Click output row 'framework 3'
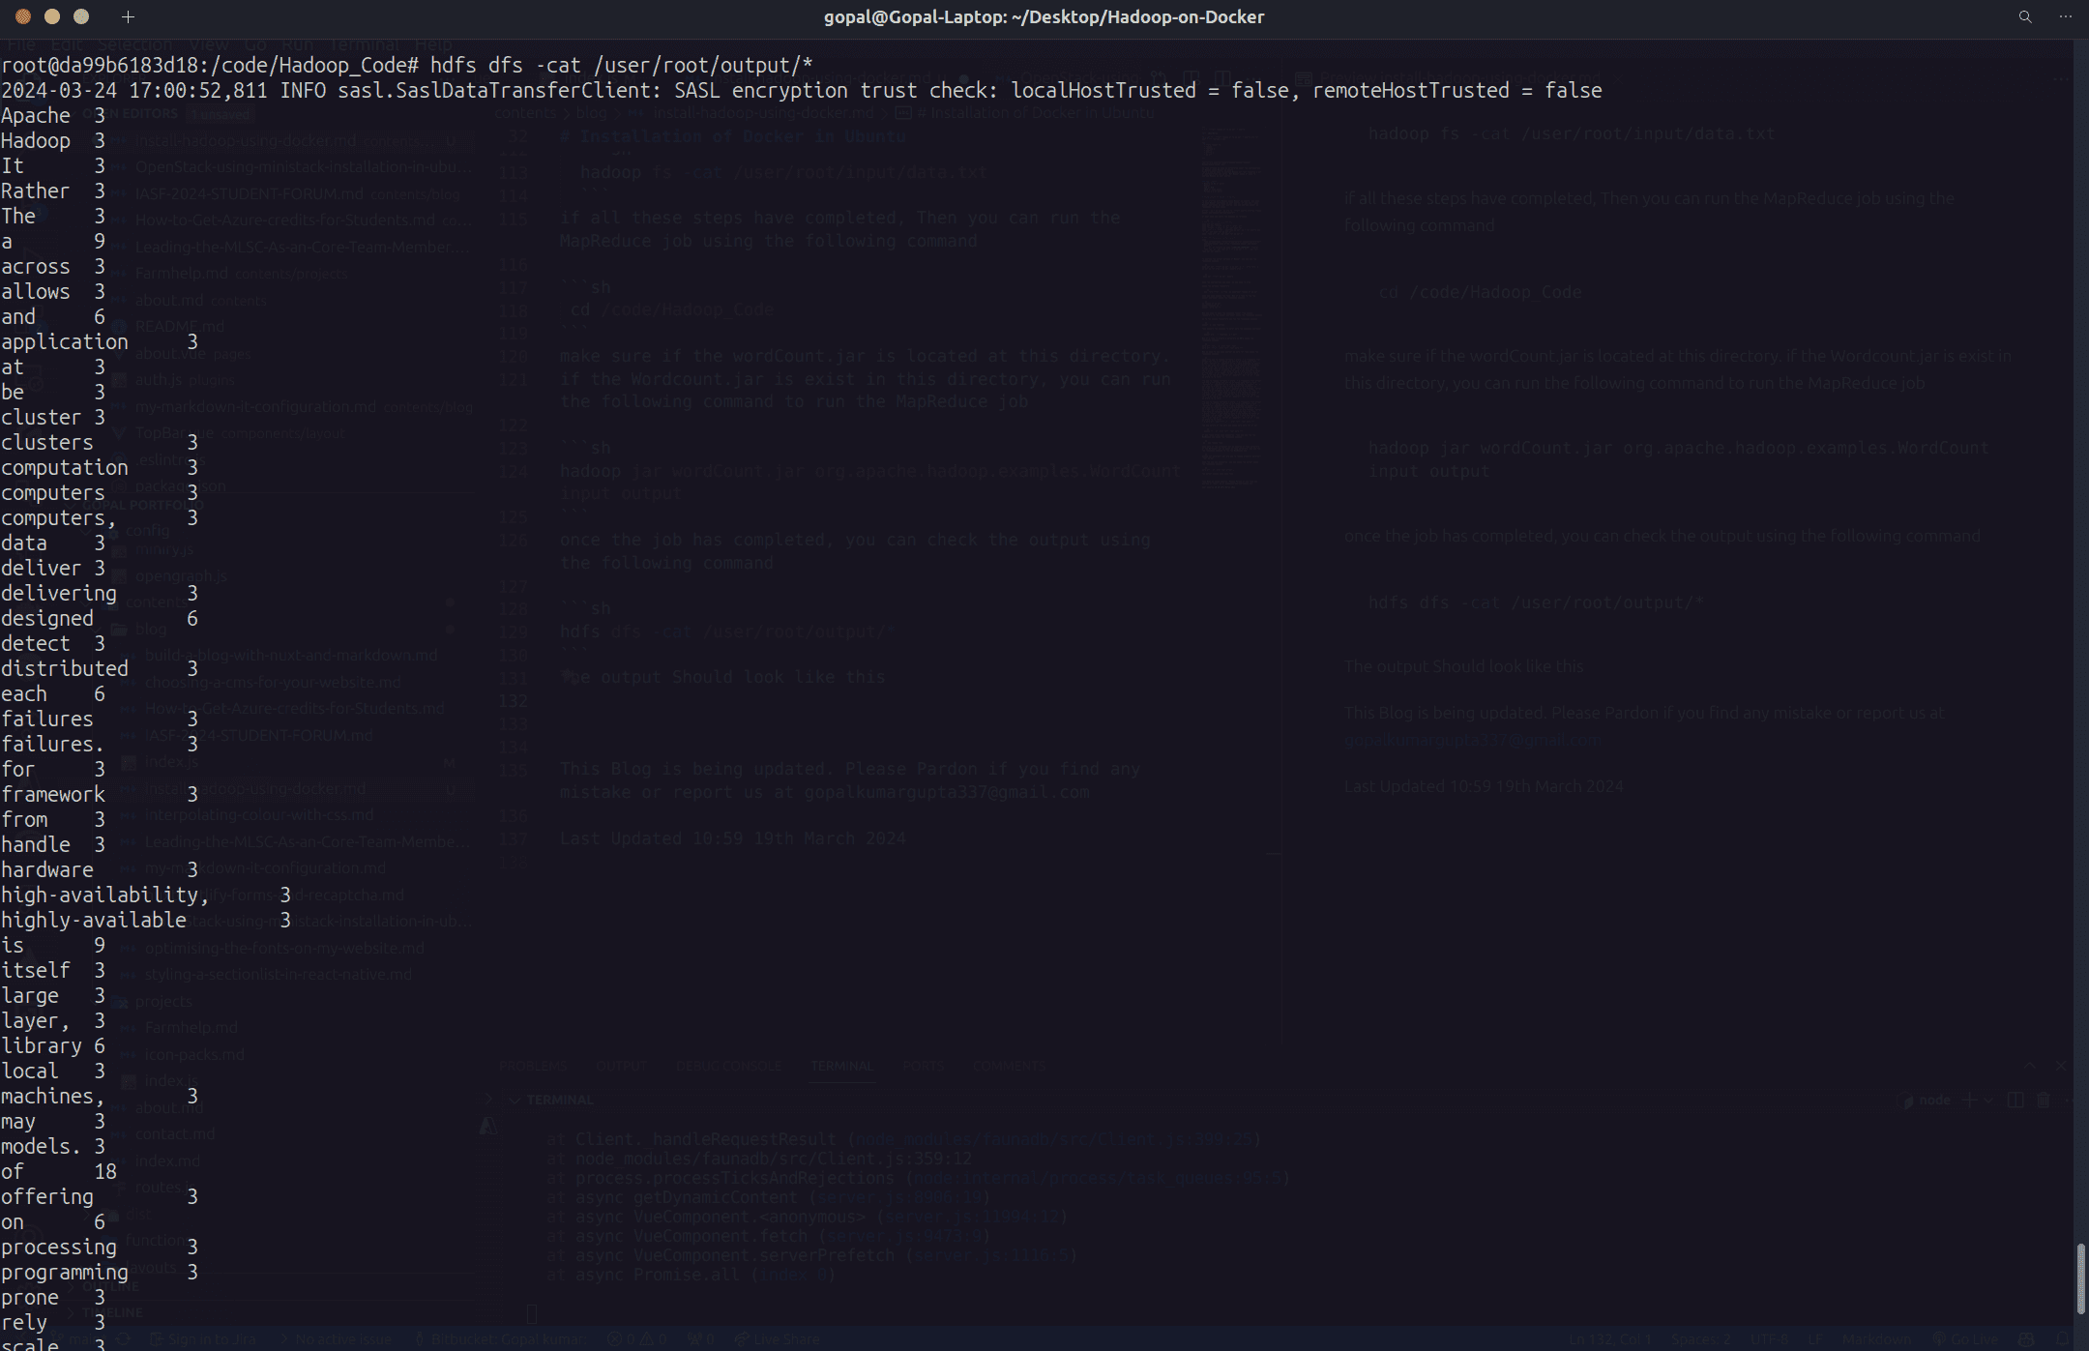 click(100, 794)
